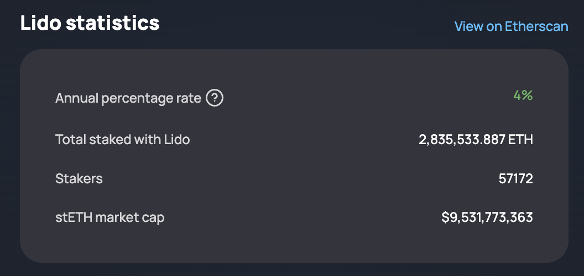Select the 57172 stakers count

click(x=516, y=179)
